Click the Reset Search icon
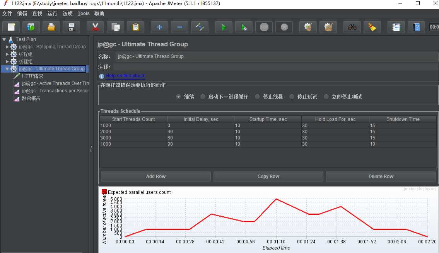This screenshot has width=439, height=253. point(372,27)
